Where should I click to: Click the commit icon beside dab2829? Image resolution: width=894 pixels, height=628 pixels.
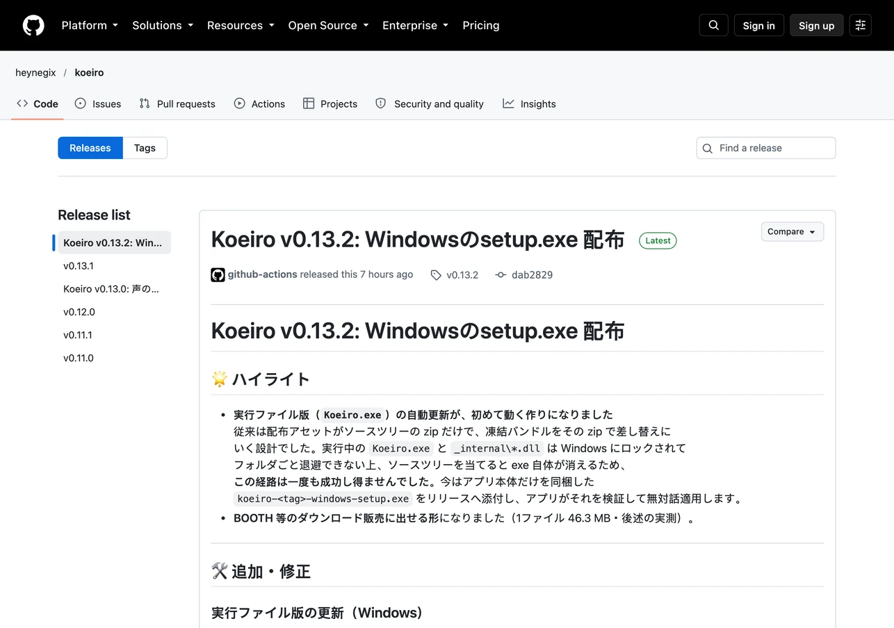[x=501, y=275]
